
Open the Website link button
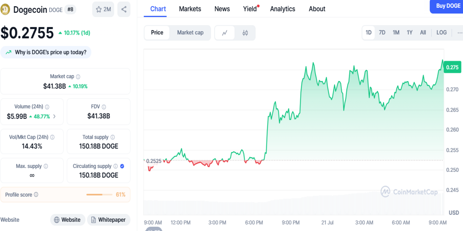tap(68, 220)
